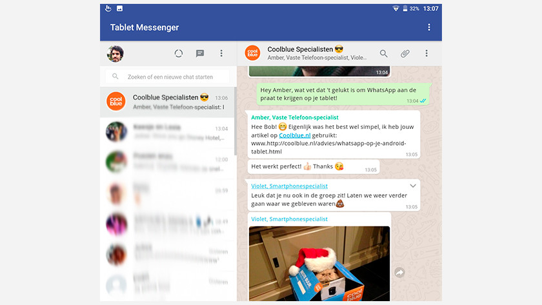This screenshot has height=305, width=542.
Task: Open Coolblue Specialisten group info from header title
Action: click(x=305, y=50)
